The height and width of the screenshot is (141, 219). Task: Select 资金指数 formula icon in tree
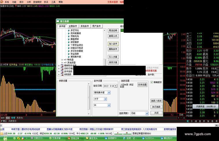point(69,54)
